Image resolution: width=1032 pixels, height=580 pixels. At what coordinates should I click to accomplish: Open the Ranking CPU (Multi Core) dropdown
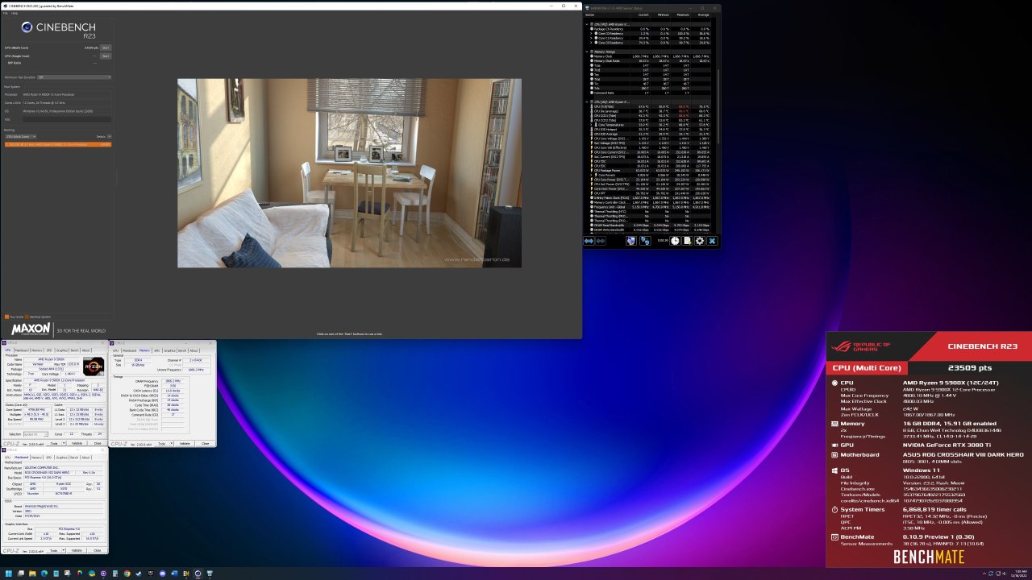21,137
